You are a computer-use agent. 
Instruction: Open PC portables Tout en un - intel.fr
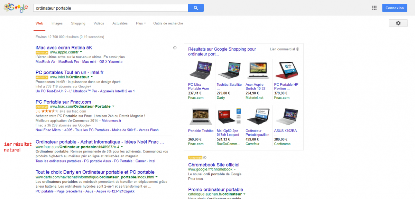pos(70,72)
